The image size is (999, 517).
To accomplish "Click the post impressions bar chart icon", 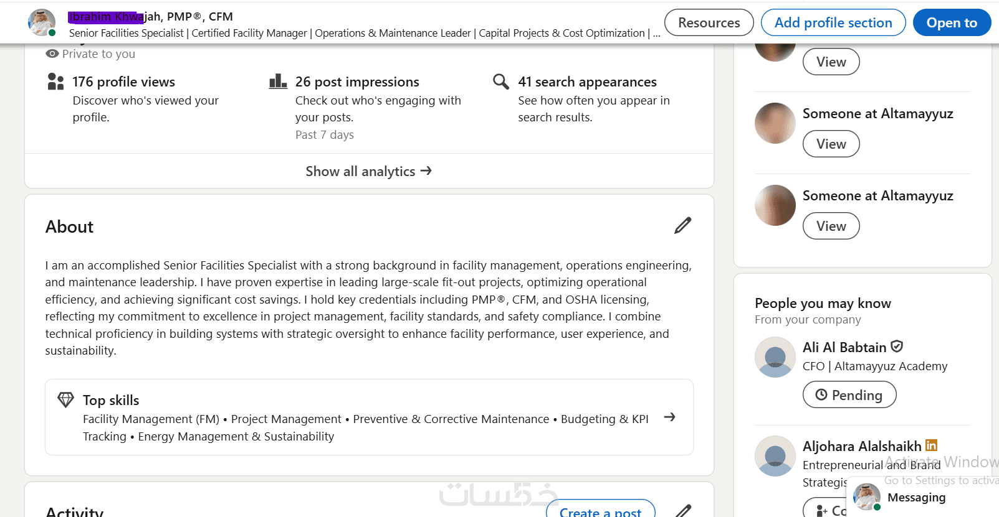I will point(278,82).
